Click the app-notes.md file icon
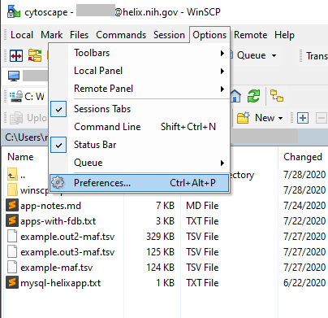This screenshot has width=328, height=318. (x=12, y=206)
